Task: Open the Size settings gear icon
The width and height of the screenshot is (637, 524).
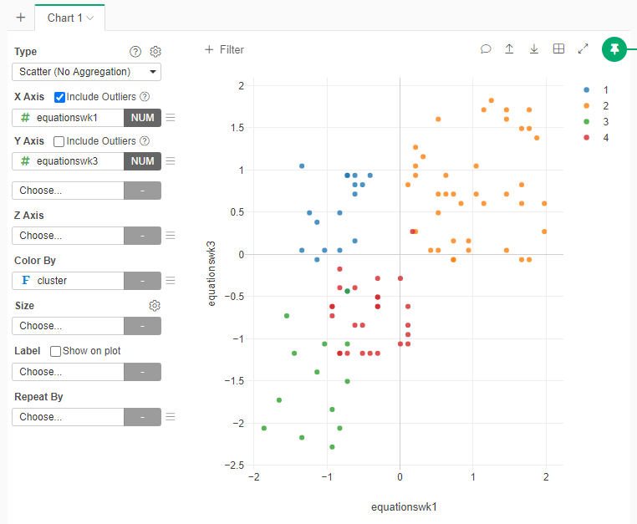Action: click(155, 306)
